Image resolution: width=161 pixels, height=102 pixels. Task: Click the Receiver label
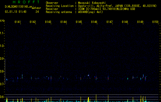point(52,9)
